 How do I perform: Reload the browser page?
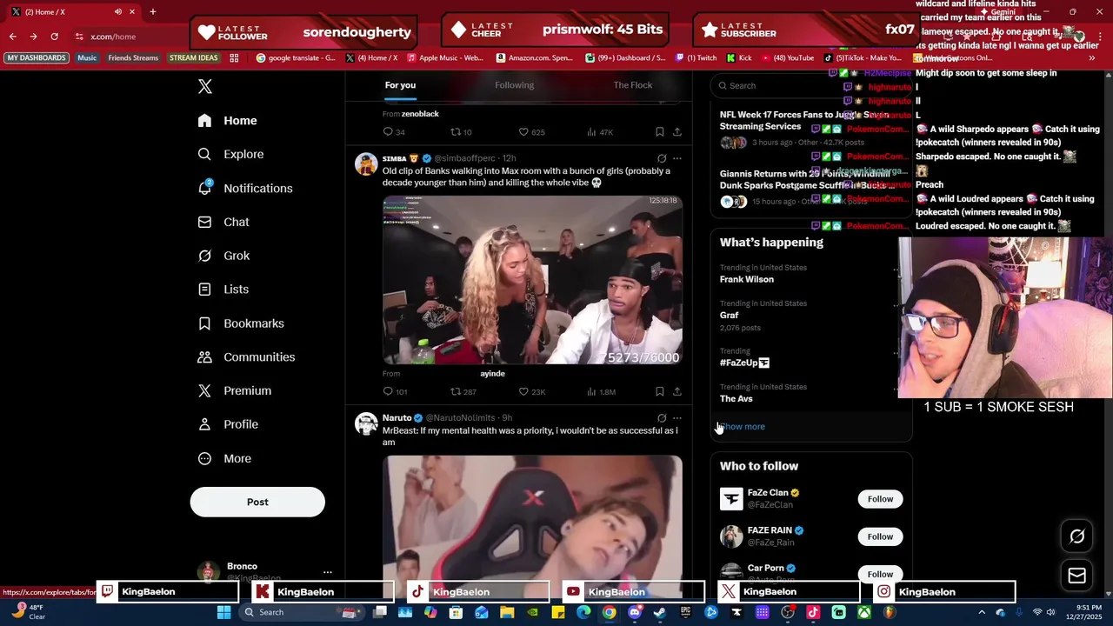pos(54,37)
